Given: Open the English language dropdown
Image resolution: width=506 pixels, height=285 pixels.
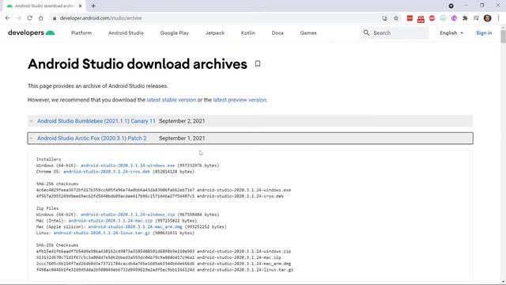Looking at the screenshot, I should click(451, 33).
